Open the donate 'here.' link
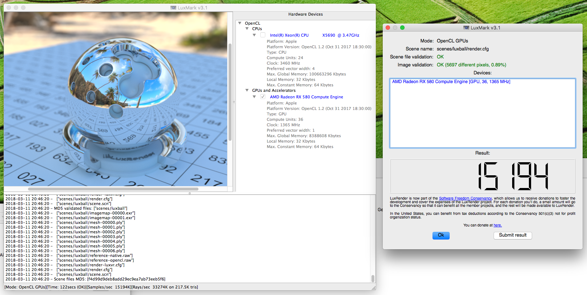The image size is (587, 295). tap(498, 225)
